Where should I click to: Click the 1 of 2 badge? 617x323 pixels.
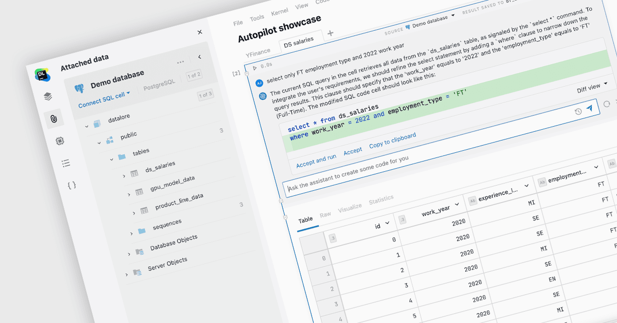[x=194, y=76]
